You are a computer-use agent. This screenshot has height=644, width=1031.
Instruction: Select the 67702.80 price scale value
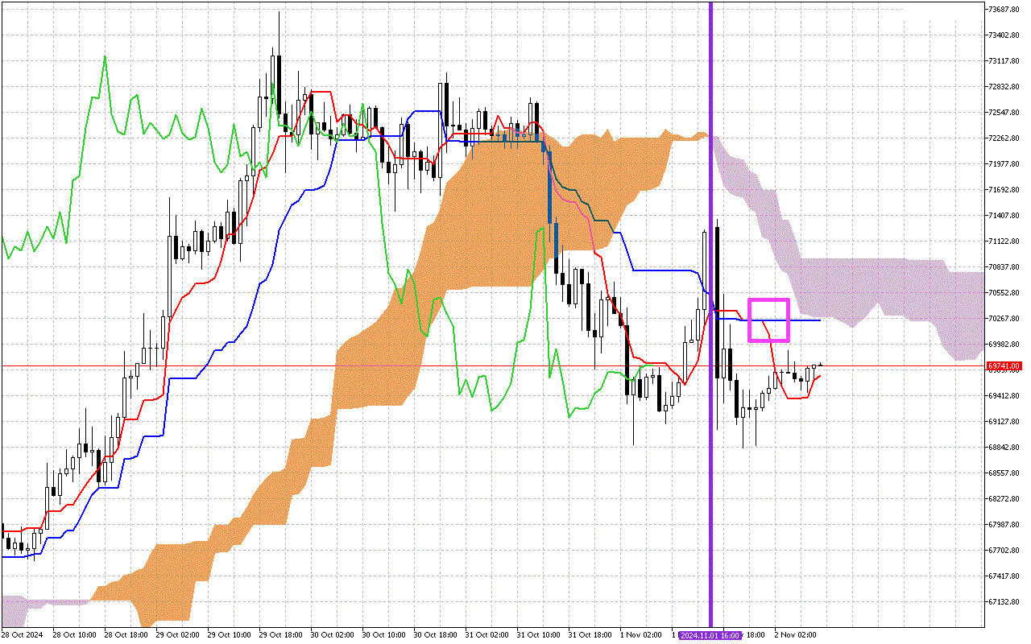tap(1004, 551)
